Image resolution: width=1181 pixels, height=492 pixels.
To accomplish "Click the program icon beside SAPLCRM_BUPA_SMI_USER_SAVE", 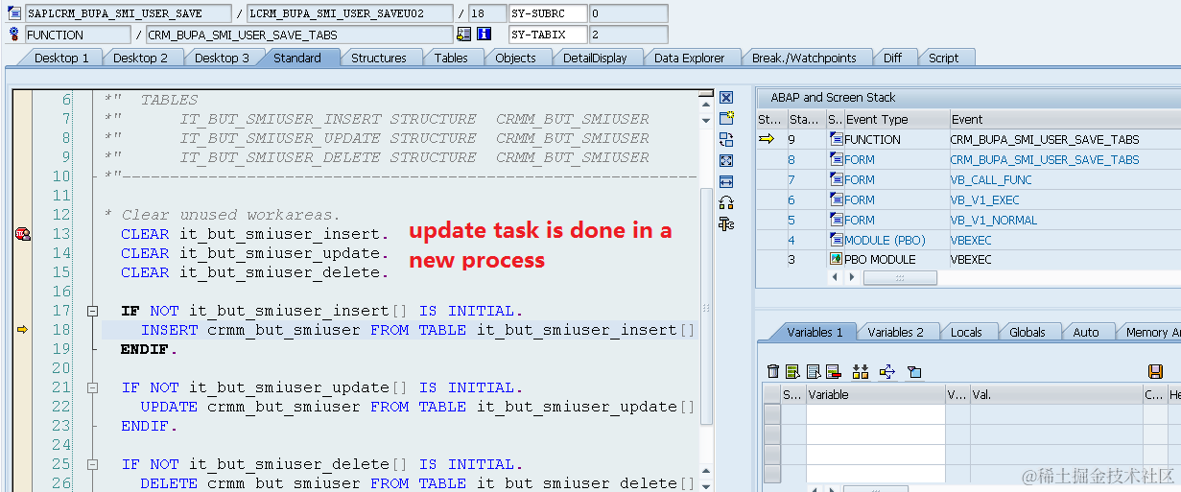I will tap(13, 13).
